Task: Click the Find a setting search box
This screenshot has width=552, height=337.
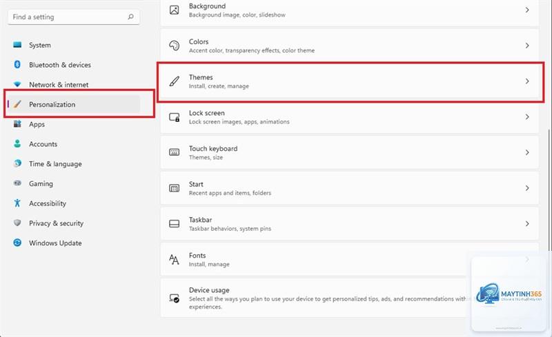Action: click(74, 17)
